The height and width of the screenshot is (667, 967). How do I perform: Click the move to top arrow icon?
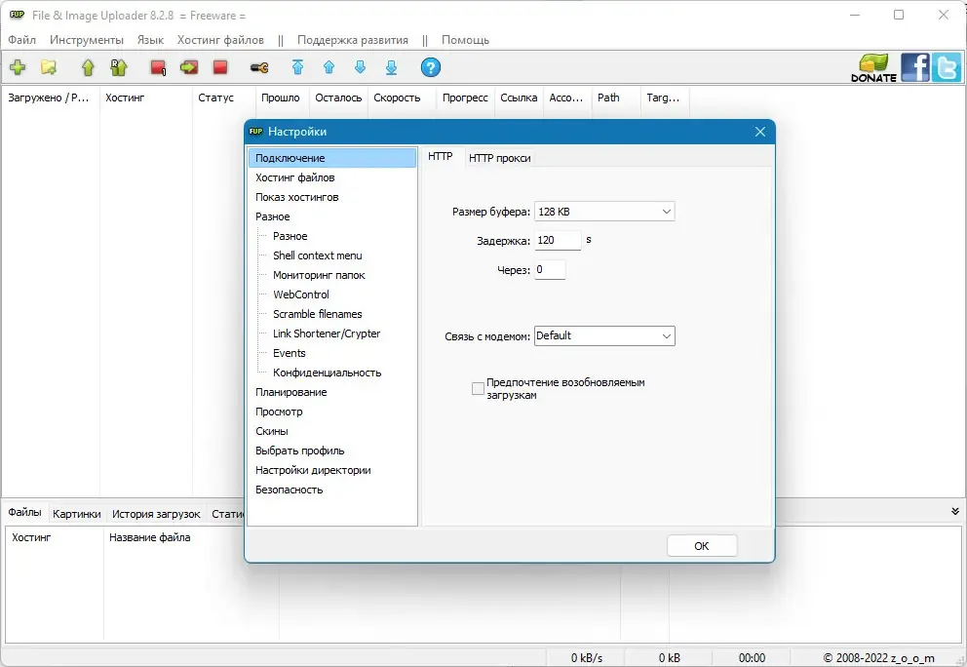298,67
